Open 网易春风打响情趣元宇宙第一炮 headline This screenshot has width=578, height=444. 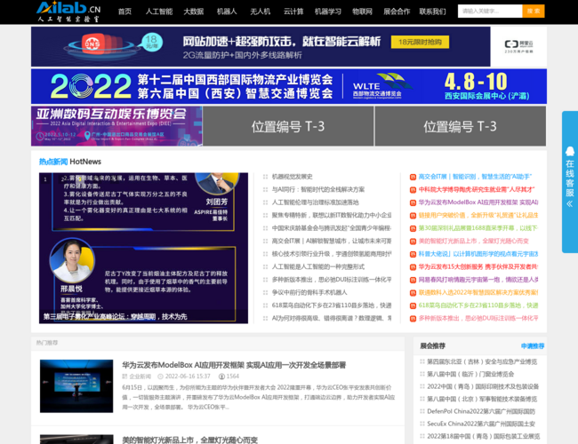478,280
